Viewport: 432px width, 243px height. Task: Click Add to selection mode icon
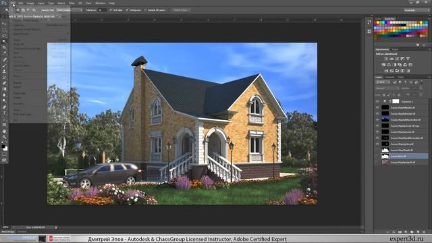(23, 10)
